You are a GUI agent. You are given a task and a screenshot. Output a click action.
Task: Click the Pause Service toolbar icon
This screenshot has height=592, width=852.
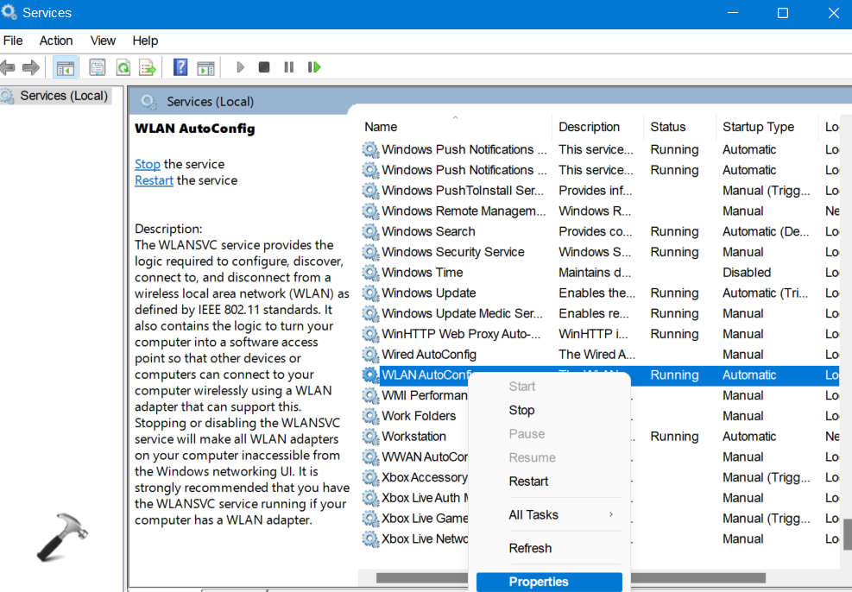pyautogui.click(x=288, y=67)
